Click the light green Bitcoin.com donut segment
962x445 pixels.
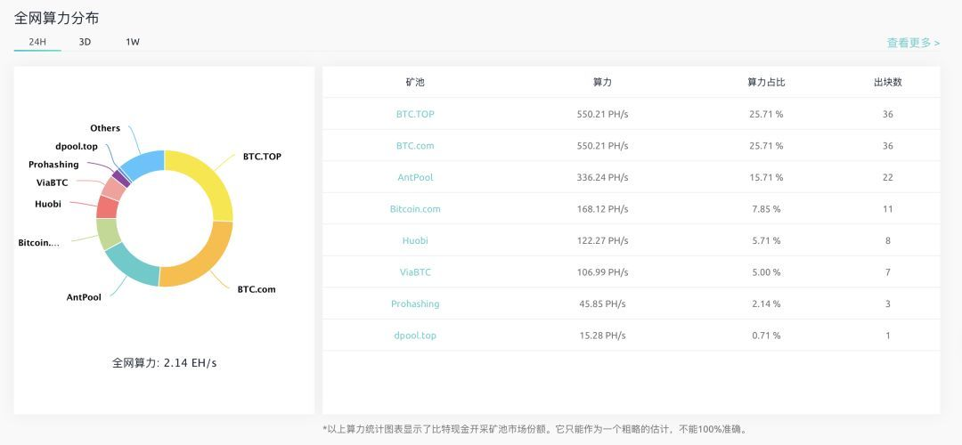pos(108,233)
